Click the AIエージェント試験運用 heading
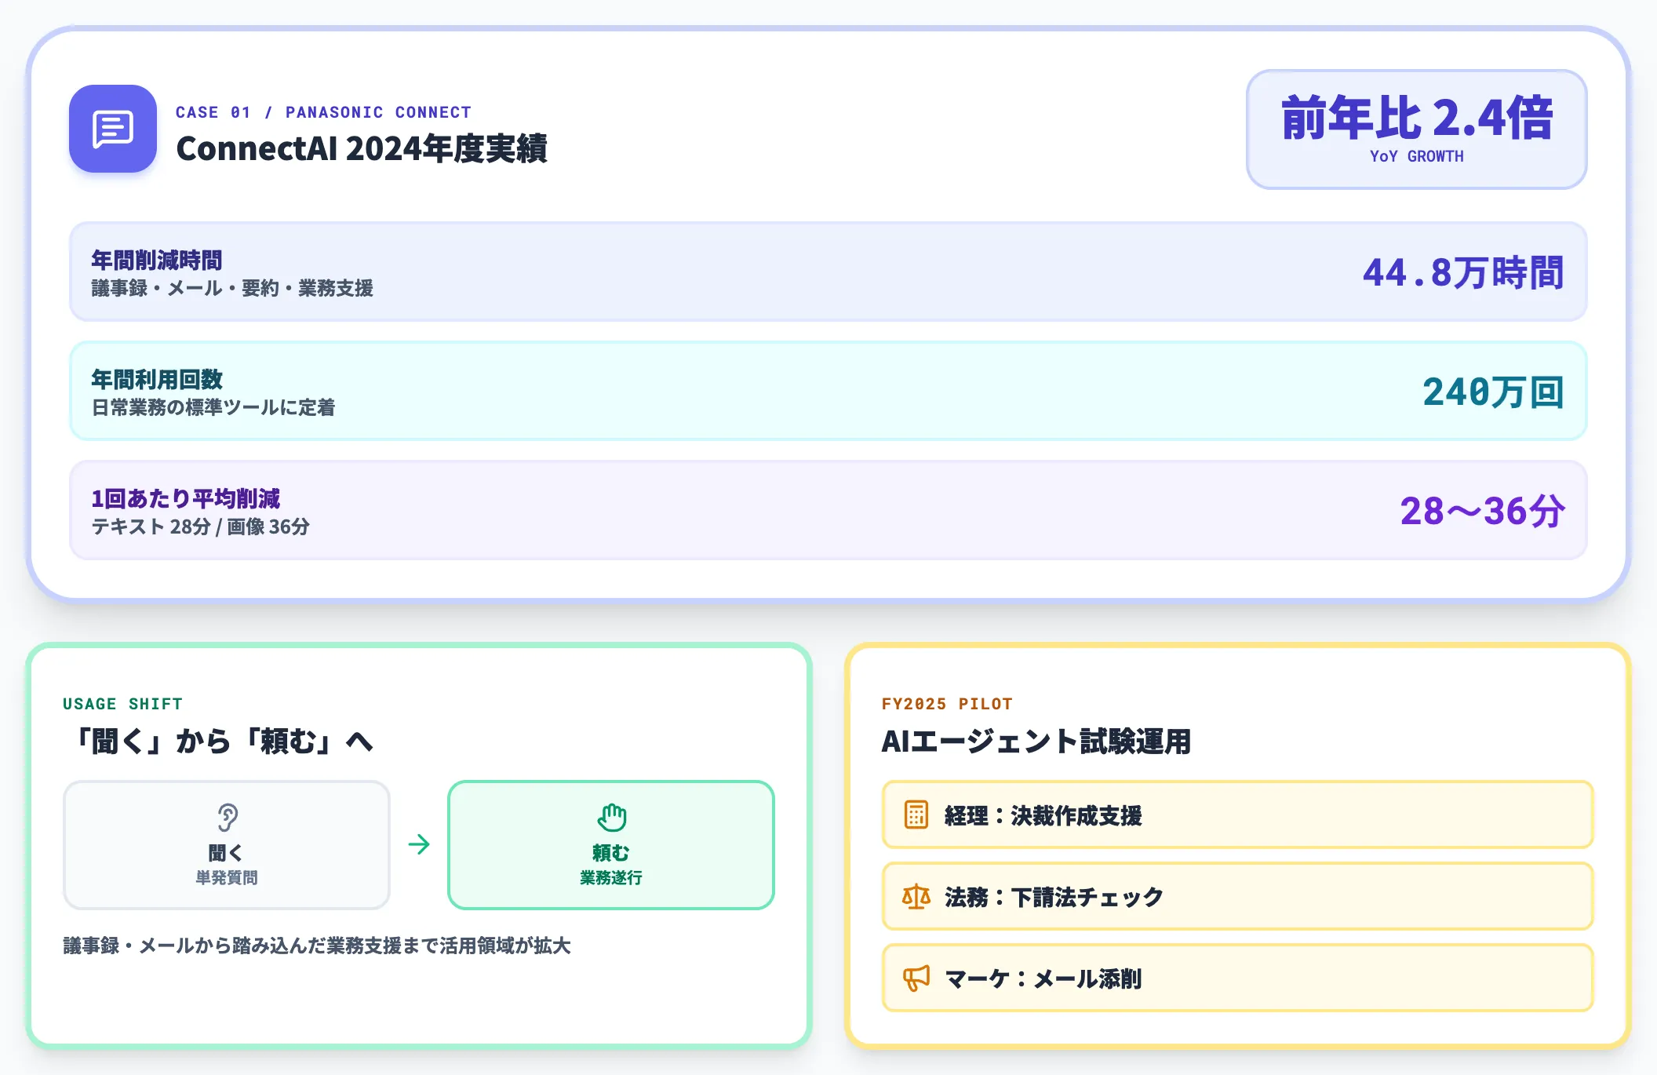The height and width of the screenshot is (1075, 1657). pos(1036,741)
